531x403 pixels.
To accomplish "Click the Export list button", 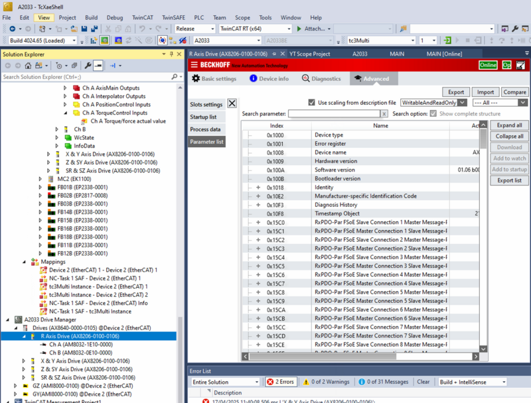I will pyautogui.click(x=509, y=180).
